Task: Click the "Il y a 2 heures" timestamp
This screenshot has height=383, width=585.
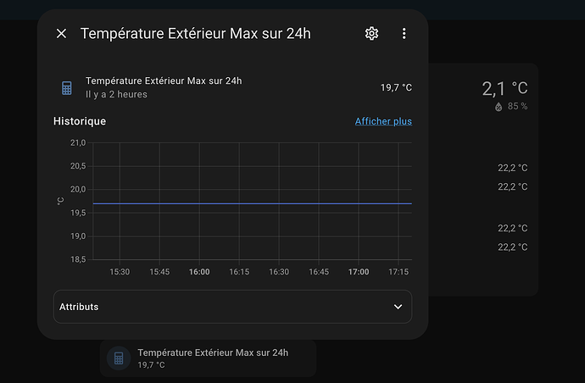Action: point(116,95)
